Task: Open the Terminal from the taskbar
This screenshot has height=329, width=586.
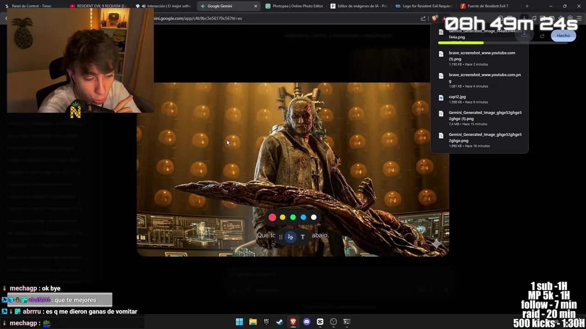Action: click(347, 322)
